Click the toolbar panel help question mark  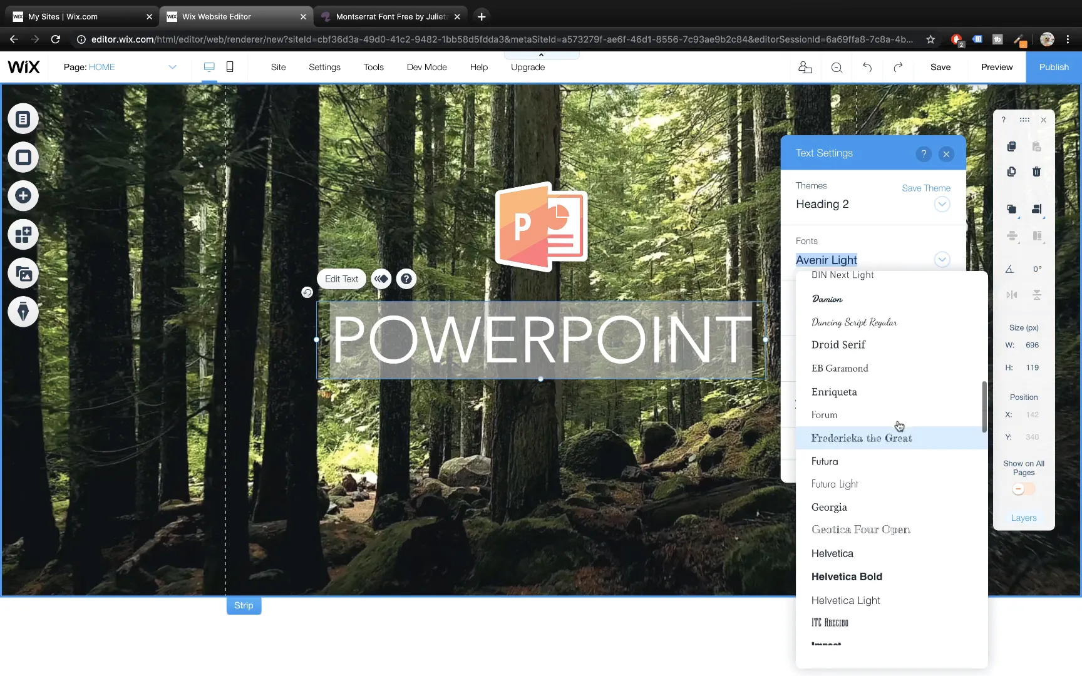click(x=1004, y=120)
